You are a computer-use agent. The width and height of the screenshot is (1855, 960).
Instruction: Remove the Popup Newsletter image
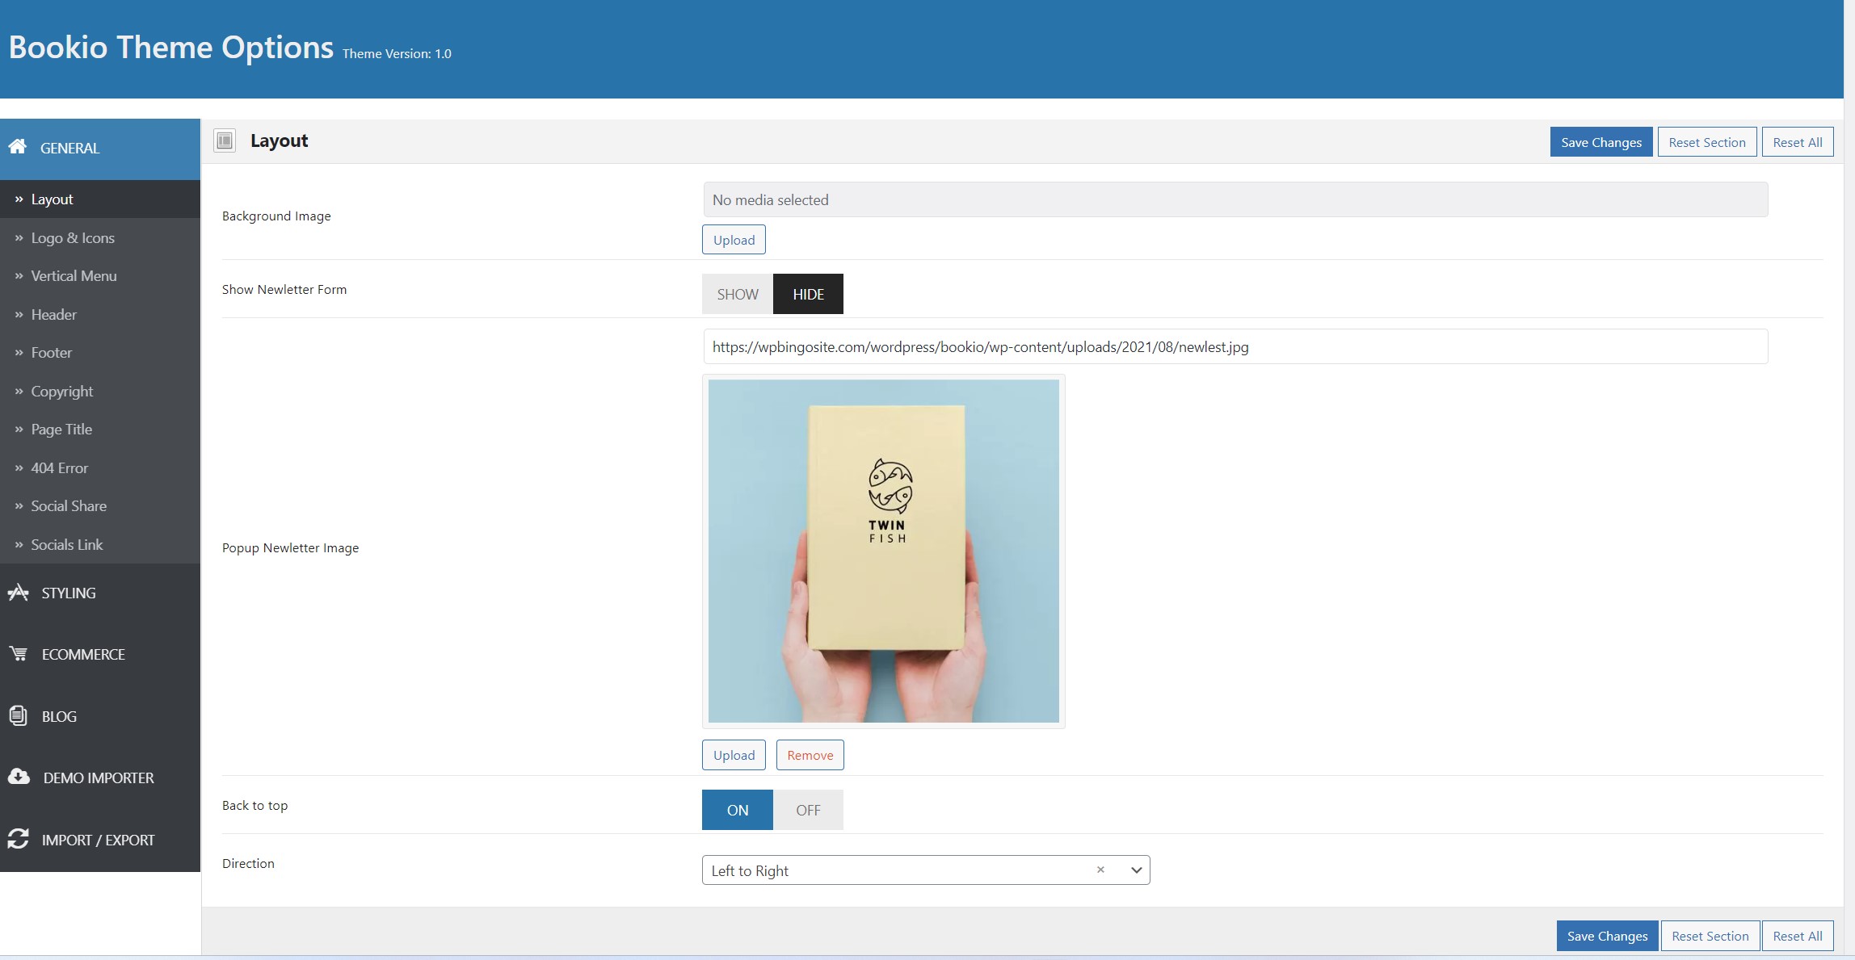coord(810,755)
